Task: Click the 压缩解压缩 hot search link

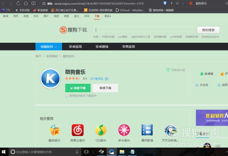Action: pyautogui.click(x=192, y=37)
